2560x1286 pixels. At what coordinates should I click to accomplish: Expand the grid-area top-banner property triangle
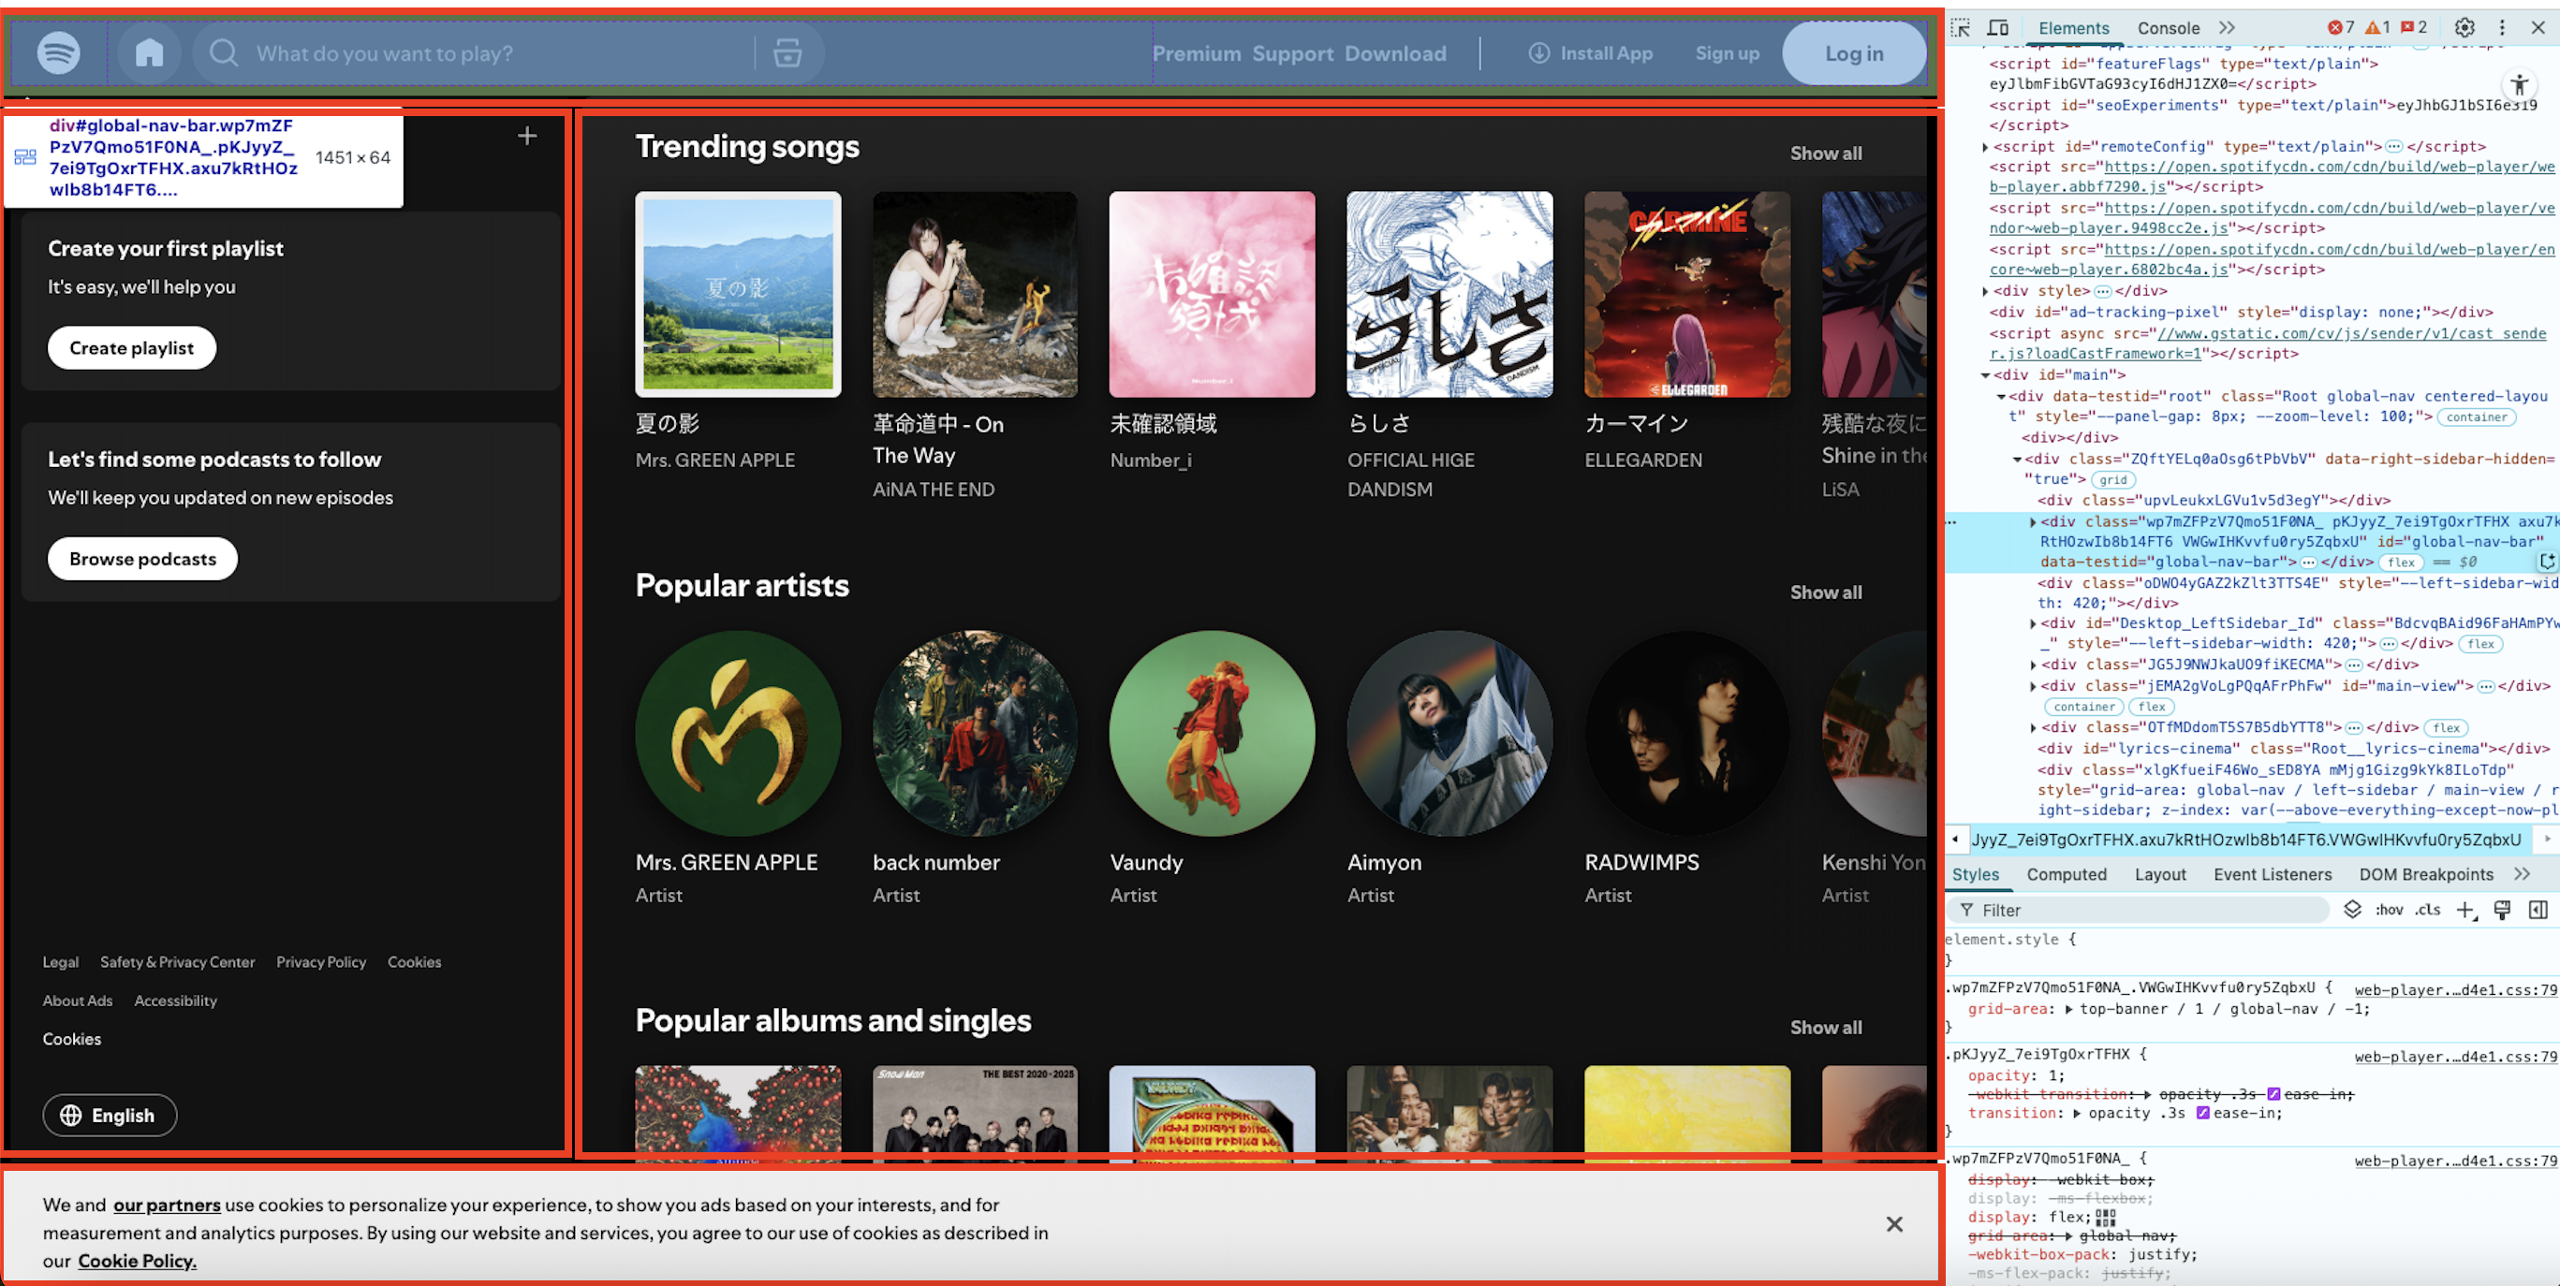[x=2069, y=1009]
